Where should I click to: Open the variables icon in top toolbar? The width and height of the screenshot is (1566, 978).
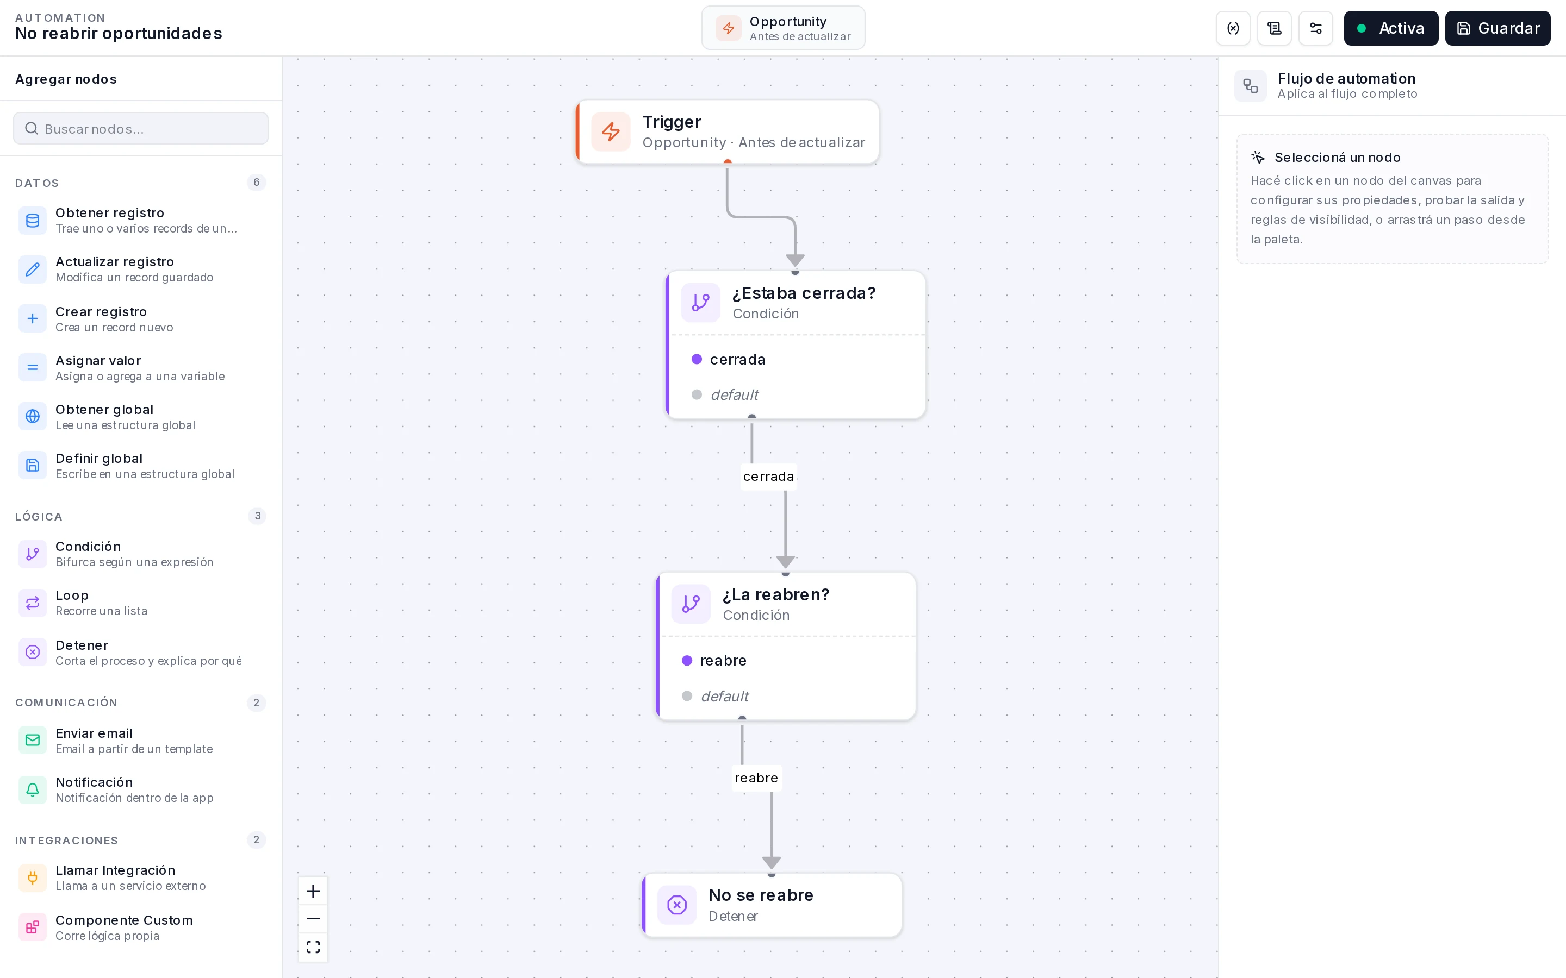[1233, 28]
